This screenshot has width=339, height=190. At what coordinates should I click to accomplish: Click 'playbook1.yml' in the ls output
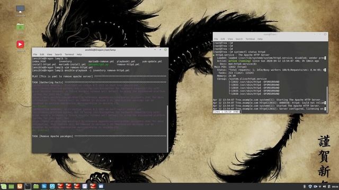[126, 61]
